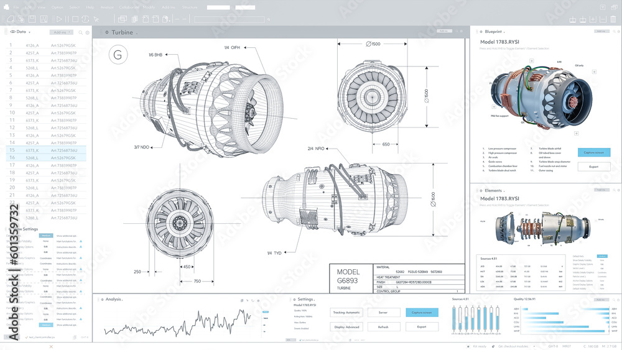This screenshot has height=350, width=622.
Task: Click the toolbar search input field
Action: [230, 19]
